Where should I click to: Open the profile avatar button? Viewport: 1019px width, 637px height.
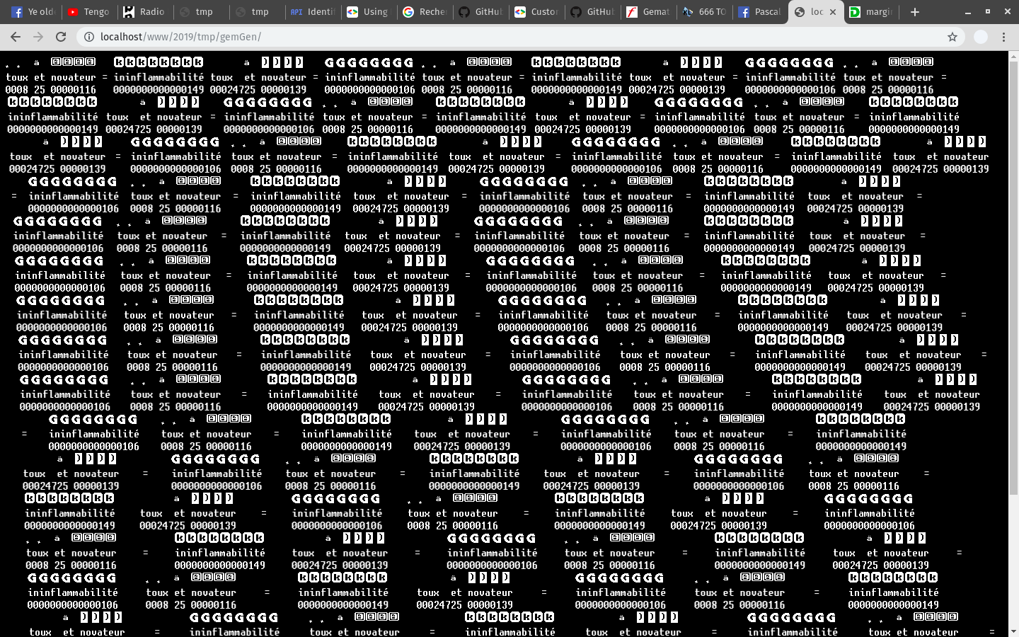(x=980, y=37)
